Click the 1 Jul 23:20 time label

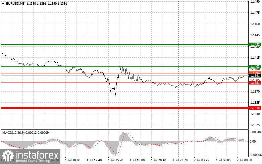[180, 160]
